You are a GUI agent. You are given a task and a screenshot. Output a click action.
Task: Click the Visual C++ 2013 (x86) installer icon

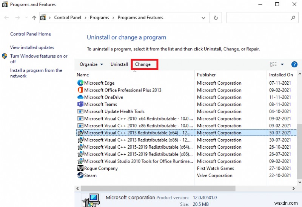pos(80,140)
